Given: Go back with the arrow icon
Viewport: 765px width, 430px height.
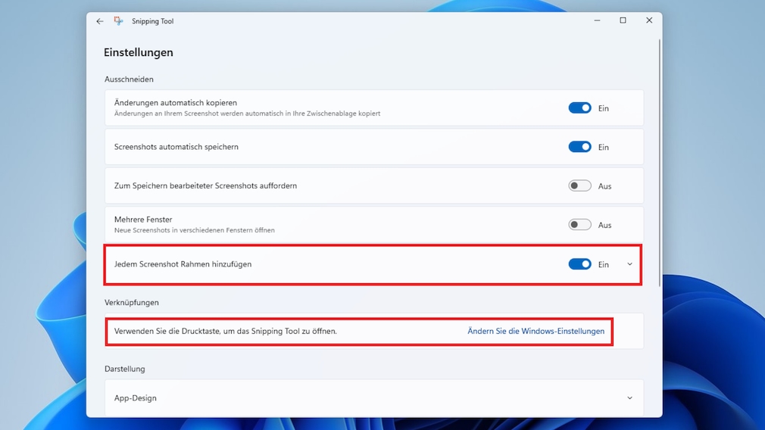Looking at the screenshot, I should 99,21.
